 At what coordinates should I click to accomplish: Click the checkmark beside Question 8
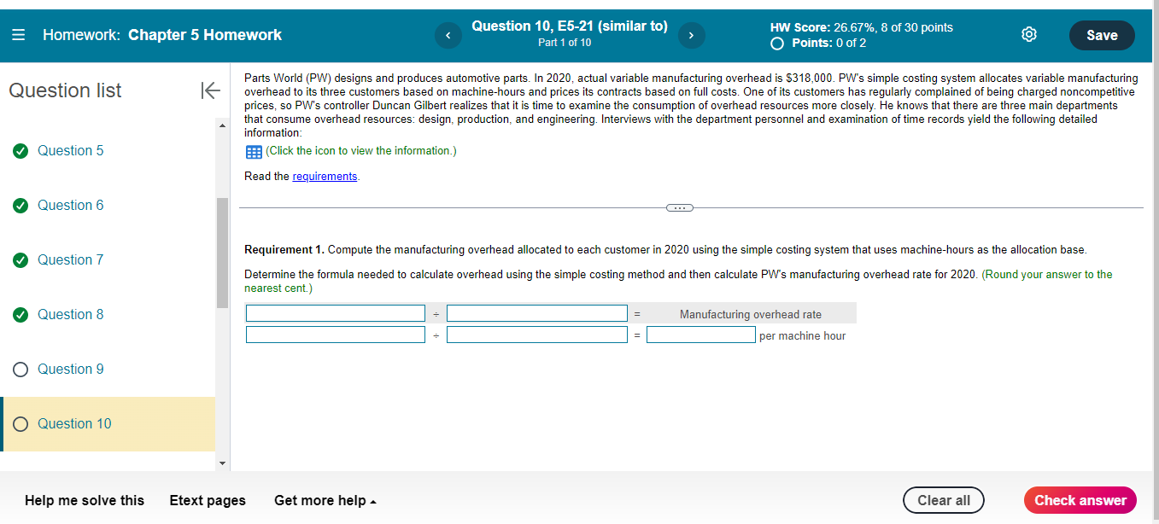tap(20, 314)
